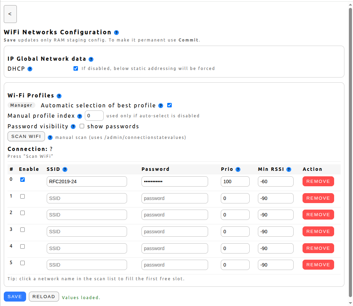
Task: Open the SSID column help icon
Action: pos(65,169)
